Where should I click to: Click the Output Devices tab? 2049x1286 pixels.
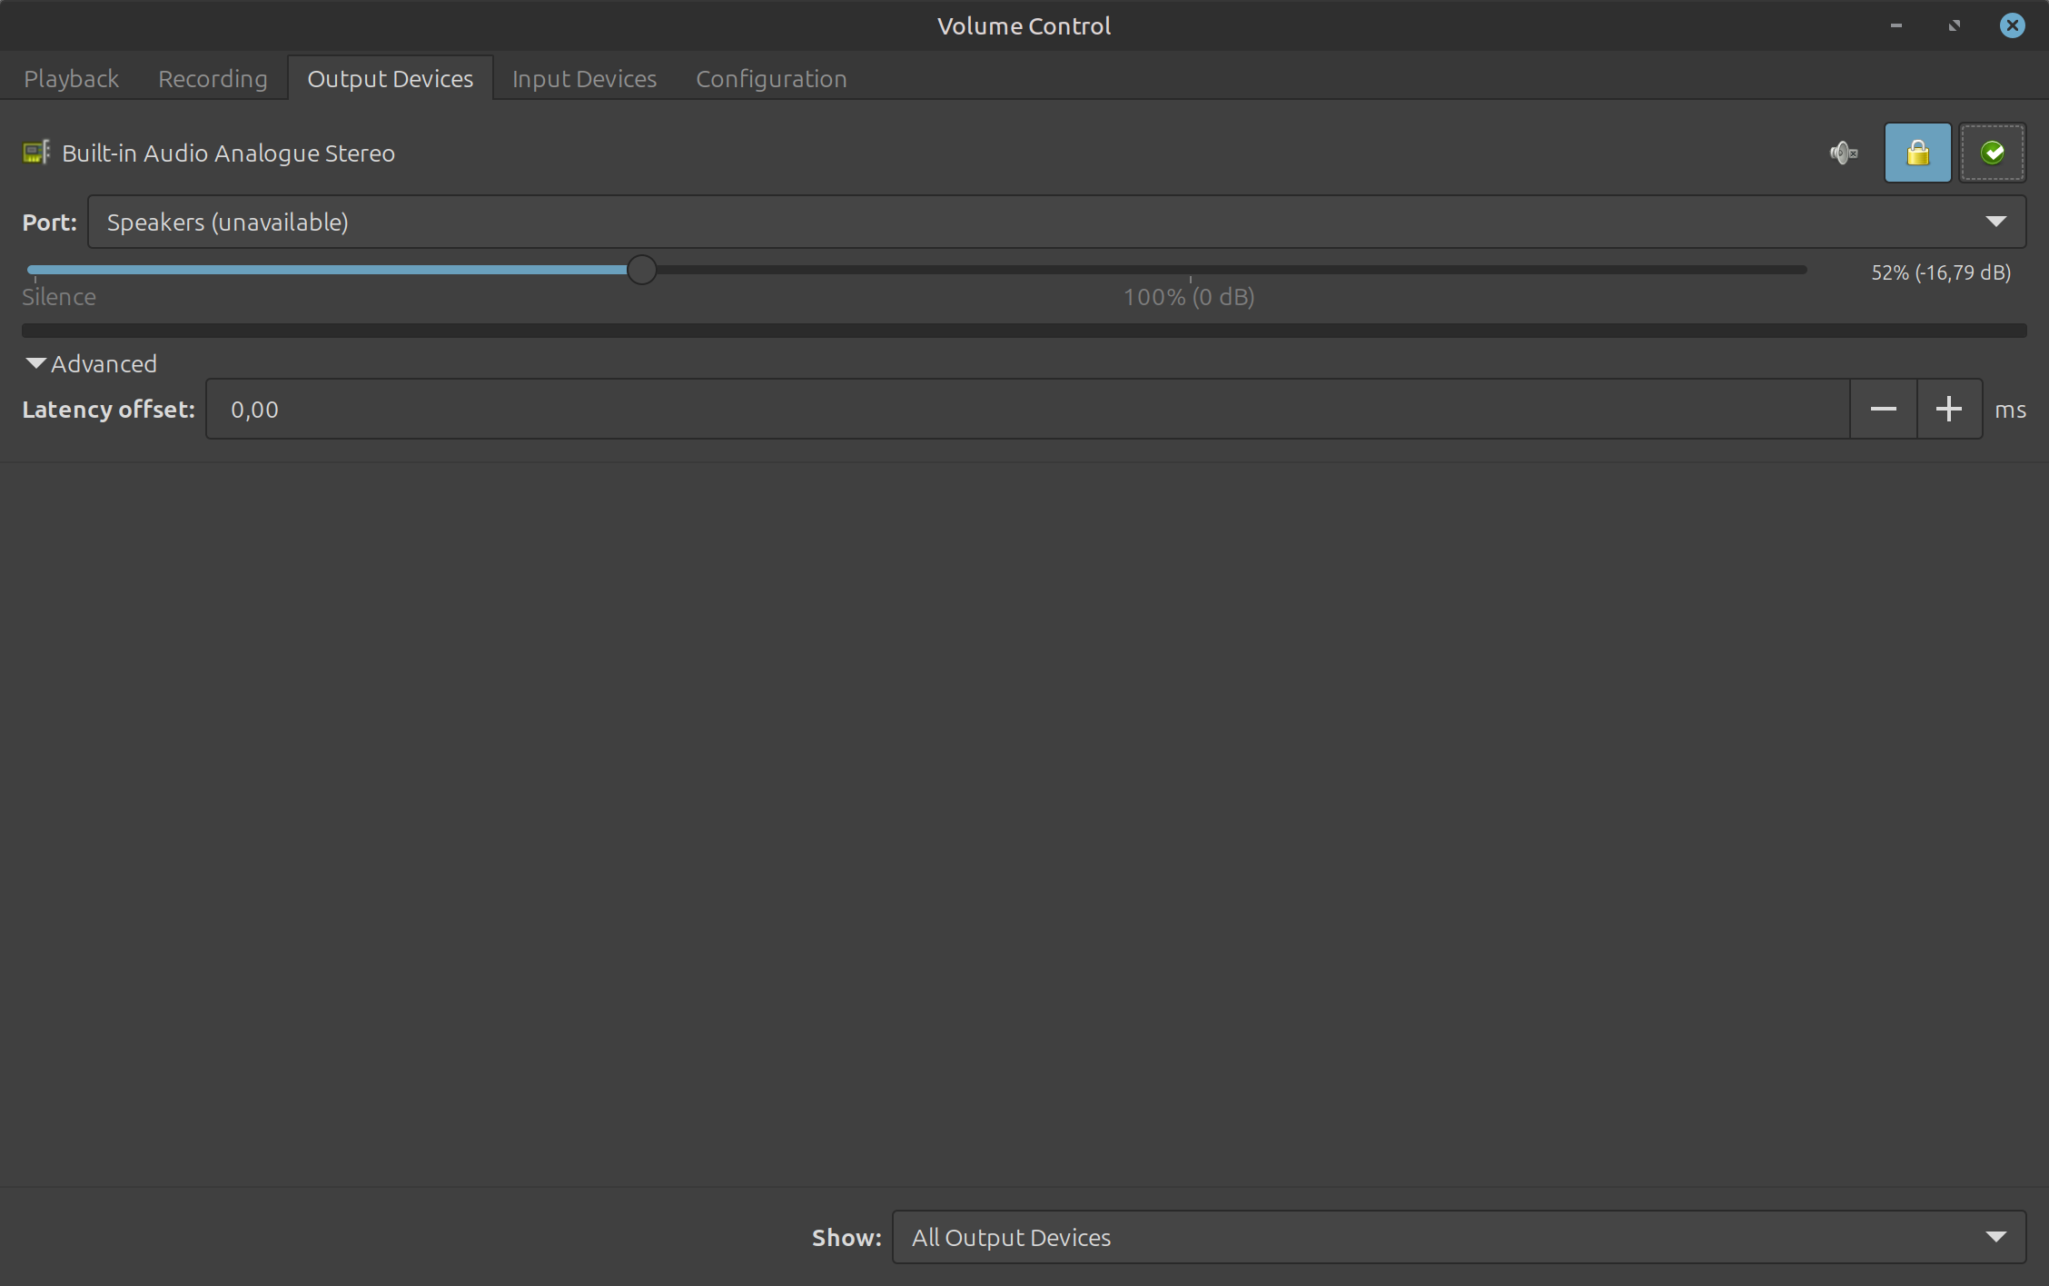(390, 79)
